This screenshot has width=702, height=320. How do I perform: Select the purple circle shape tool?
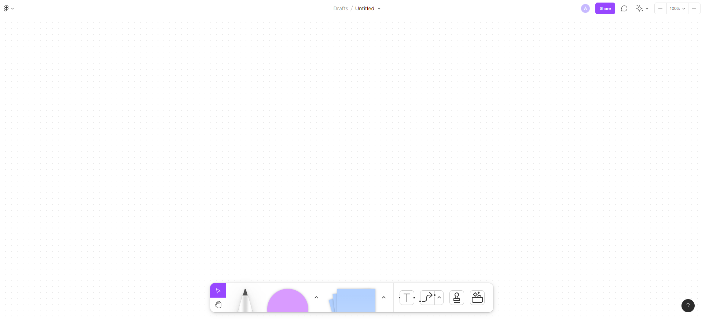point(288,301)
